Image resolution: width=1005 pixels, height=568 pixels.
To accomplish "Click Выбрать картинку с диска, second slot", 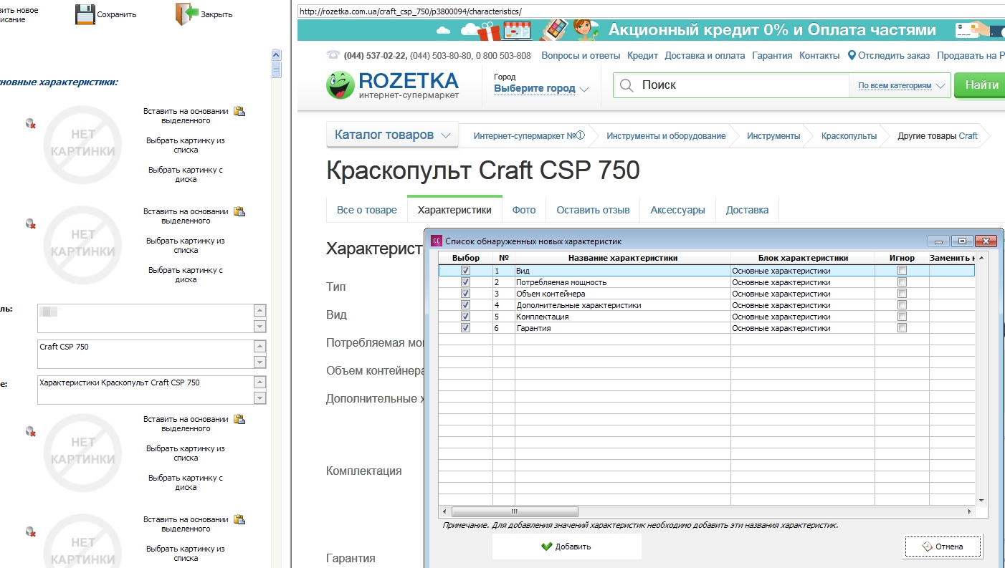I will pos(186,275).
